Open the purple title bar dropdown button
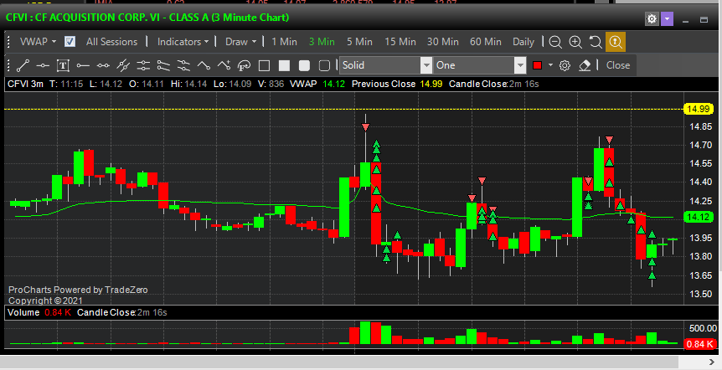The height and width of the screenshot is (370, 722). [x=668, y=19]
